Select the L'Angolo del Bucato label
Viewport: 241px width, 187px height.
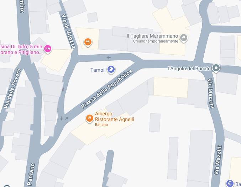(189, 68)
